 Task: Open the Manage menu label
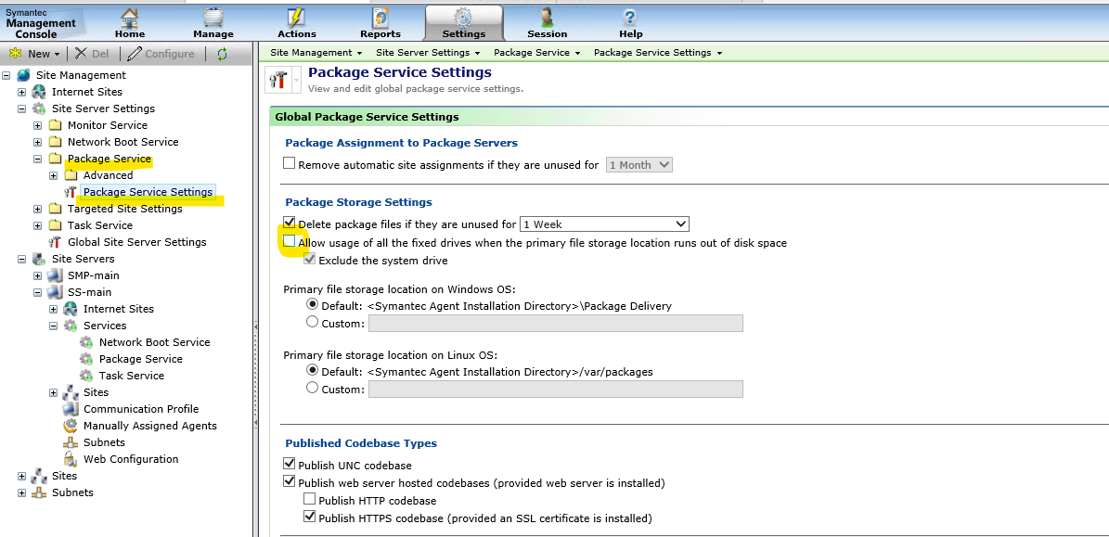tap(213, 34)
